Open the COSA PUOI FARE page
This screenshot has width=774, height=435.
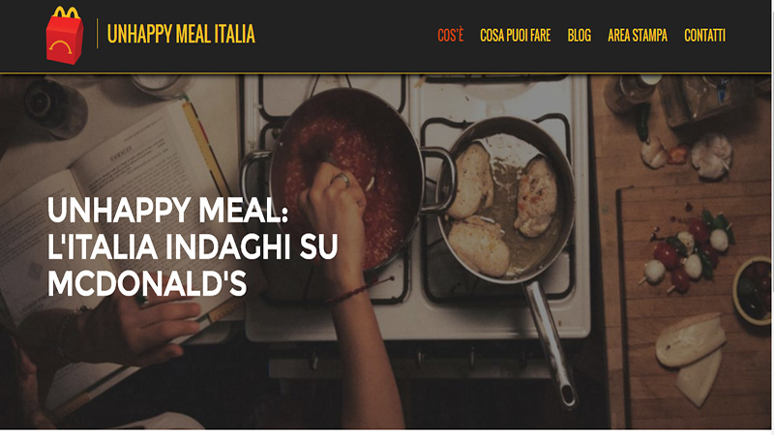tap(516, 36)
